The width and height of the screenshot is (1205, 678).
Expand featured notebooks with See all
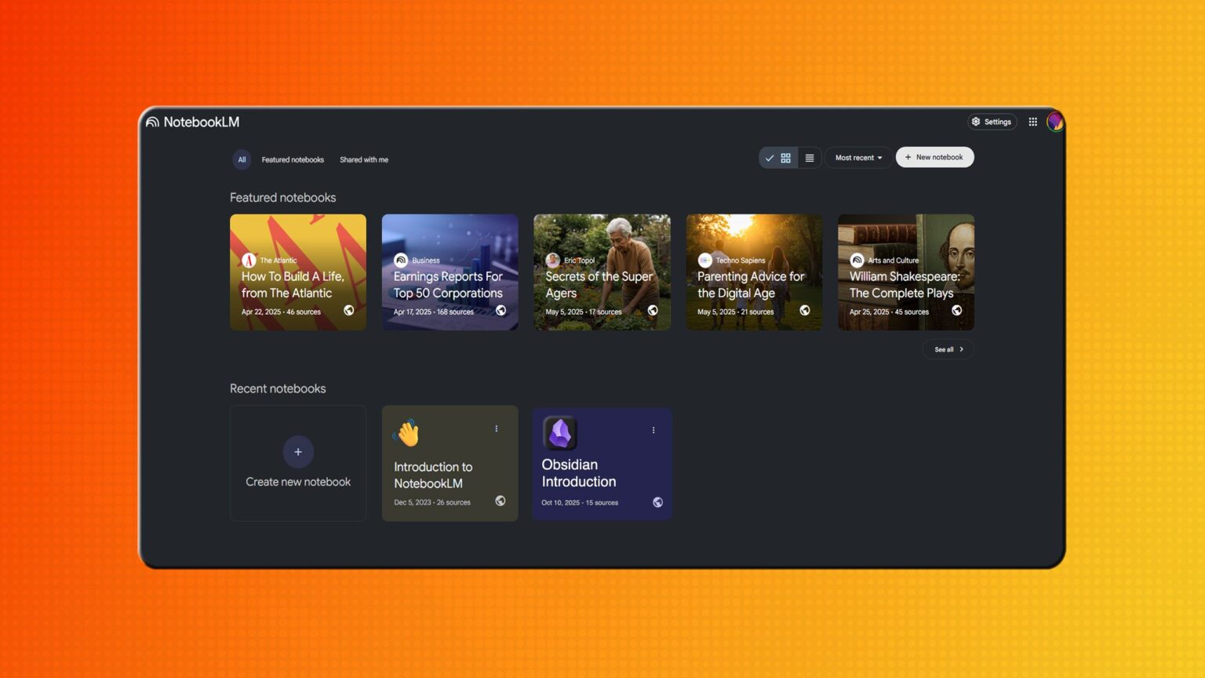tap(948, 349)
